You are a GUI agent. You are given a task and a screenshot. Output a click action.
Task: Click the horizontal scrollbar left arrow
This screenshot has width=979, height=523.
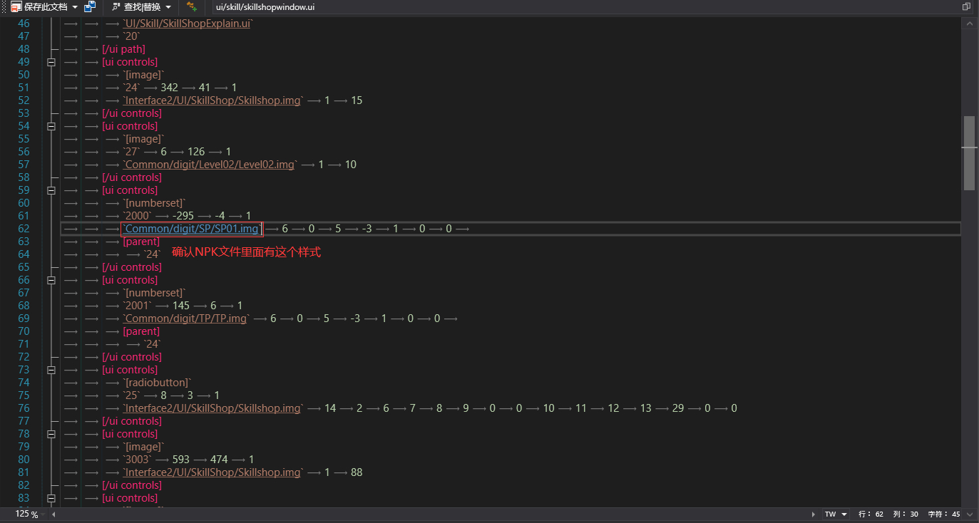point(53,514)
